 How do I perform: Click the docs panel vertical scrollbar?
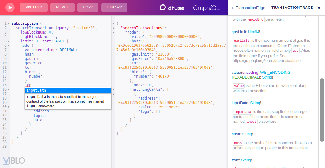[322, 110]
